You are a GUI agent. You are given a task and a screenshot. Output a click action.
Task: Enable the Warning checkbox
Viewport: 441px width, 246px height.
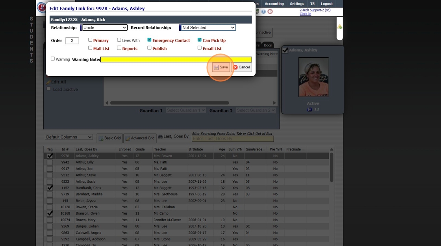pos(53,59)
